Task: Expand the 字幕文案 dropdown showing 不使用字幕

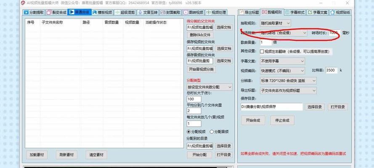Action: click(282, 61)
